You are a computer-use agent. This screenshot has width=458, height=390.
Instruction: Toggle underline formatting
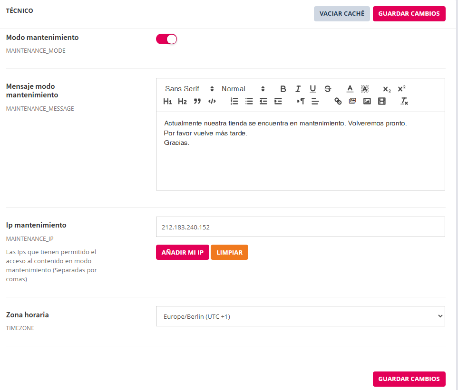point(312,89)
